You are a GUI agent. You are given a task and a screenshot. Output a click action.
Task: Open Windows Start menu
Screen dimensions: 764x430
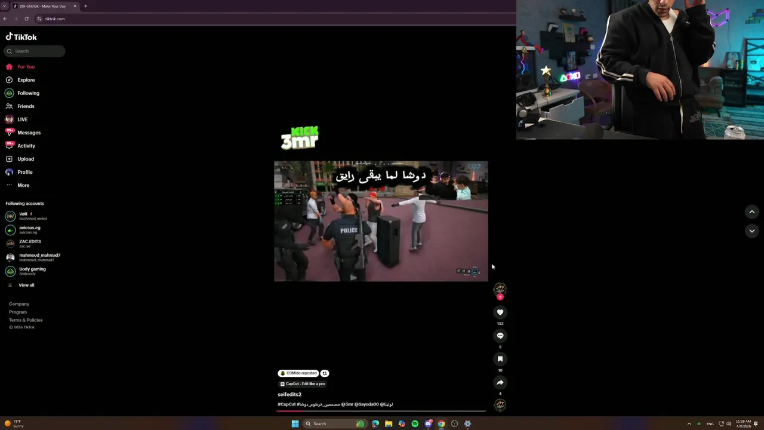click(x=295, y=424)
